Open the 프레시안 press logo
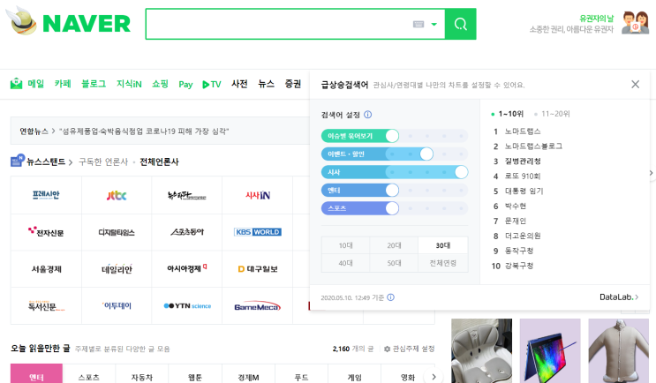Image resolution: width=656 pixels, height=383 pixels. [x=46, y=195]
